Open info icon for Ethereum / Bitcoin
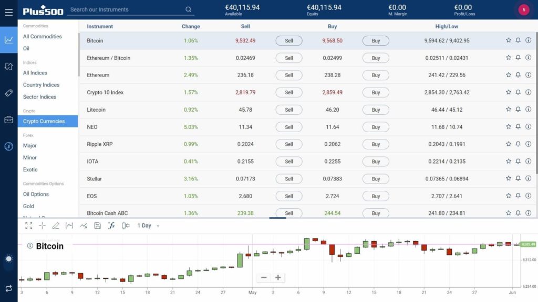The image size is (538, 302). click(529, 58)
